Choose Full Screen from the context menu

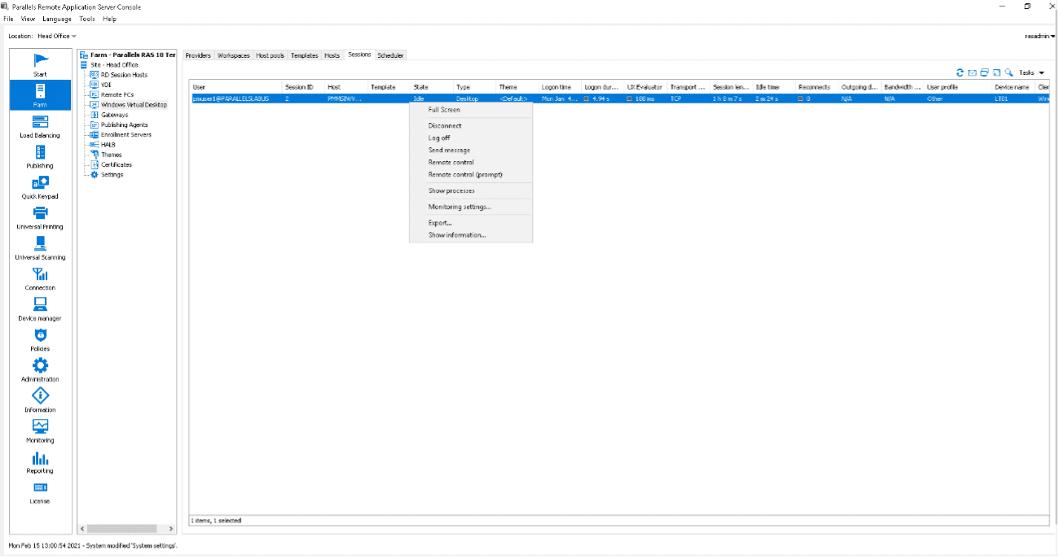point(470,110)
